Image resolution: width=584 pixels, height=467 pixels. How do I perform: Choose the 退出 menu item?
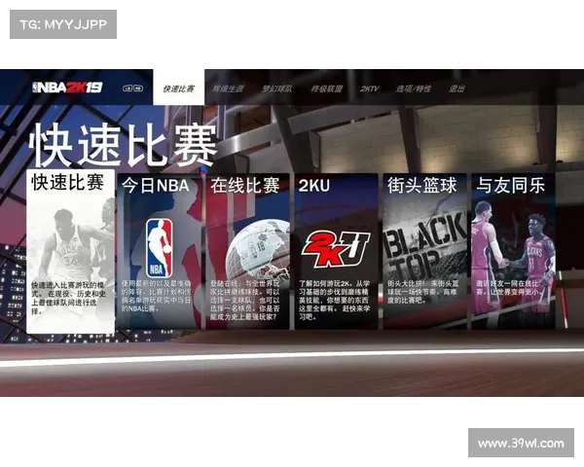[456, 89]
